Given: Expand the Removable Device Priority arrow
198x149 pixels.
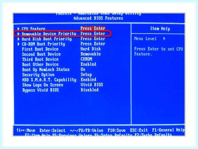Looking at the screenshot, I should coord(18,34).
